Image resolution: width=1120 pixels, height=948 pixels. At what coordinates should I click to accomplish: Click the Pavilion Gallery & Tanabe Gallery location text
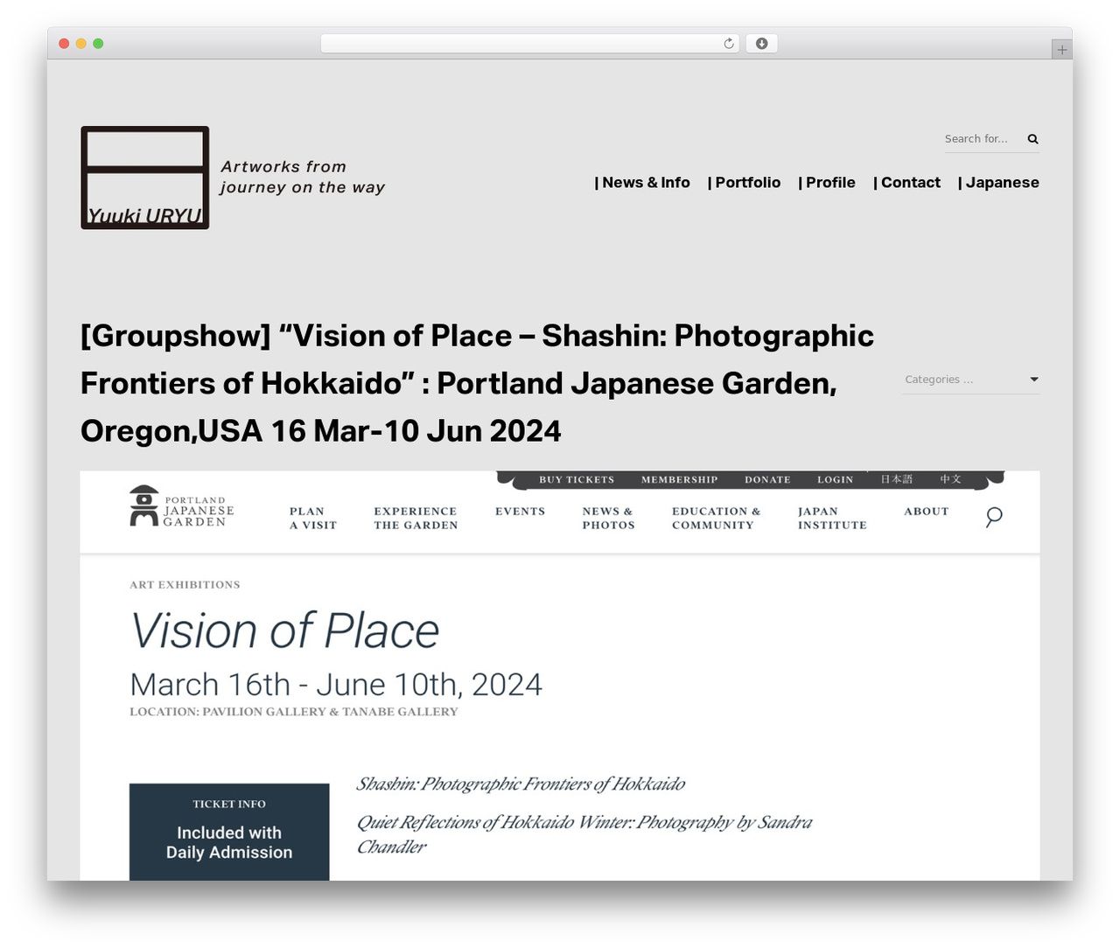(294, 712)
